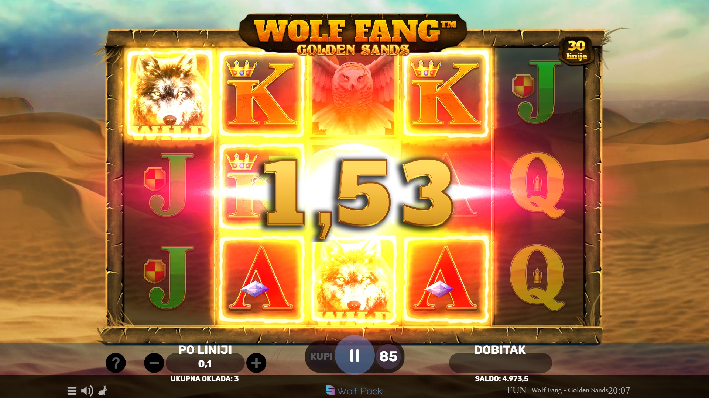Pause autoplay with the center pause button

pyautogui.click(x=354, y=356)
